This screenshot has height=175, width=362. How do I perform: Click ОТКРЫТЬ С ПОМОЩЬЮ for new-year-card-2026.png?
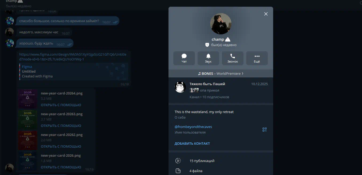[61, 167]
